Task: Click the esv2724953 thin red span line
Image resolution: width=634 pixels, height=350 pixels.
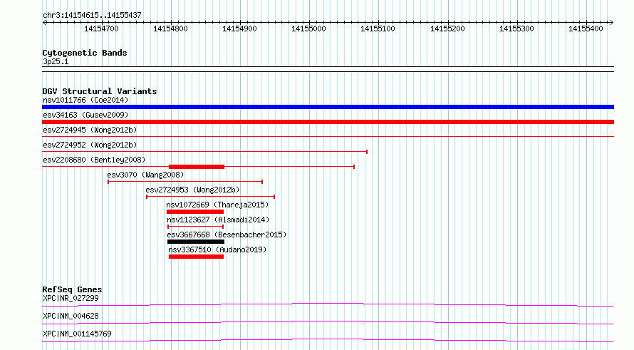Action: click(211, 197)
